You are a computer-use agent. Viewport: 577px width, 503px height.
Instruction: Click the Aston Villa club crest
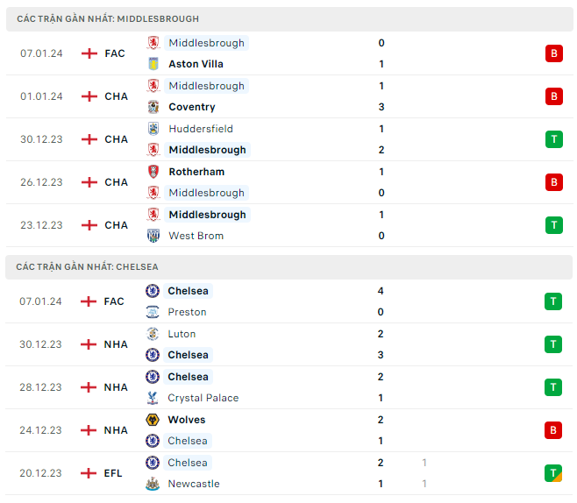click(153, 64)
